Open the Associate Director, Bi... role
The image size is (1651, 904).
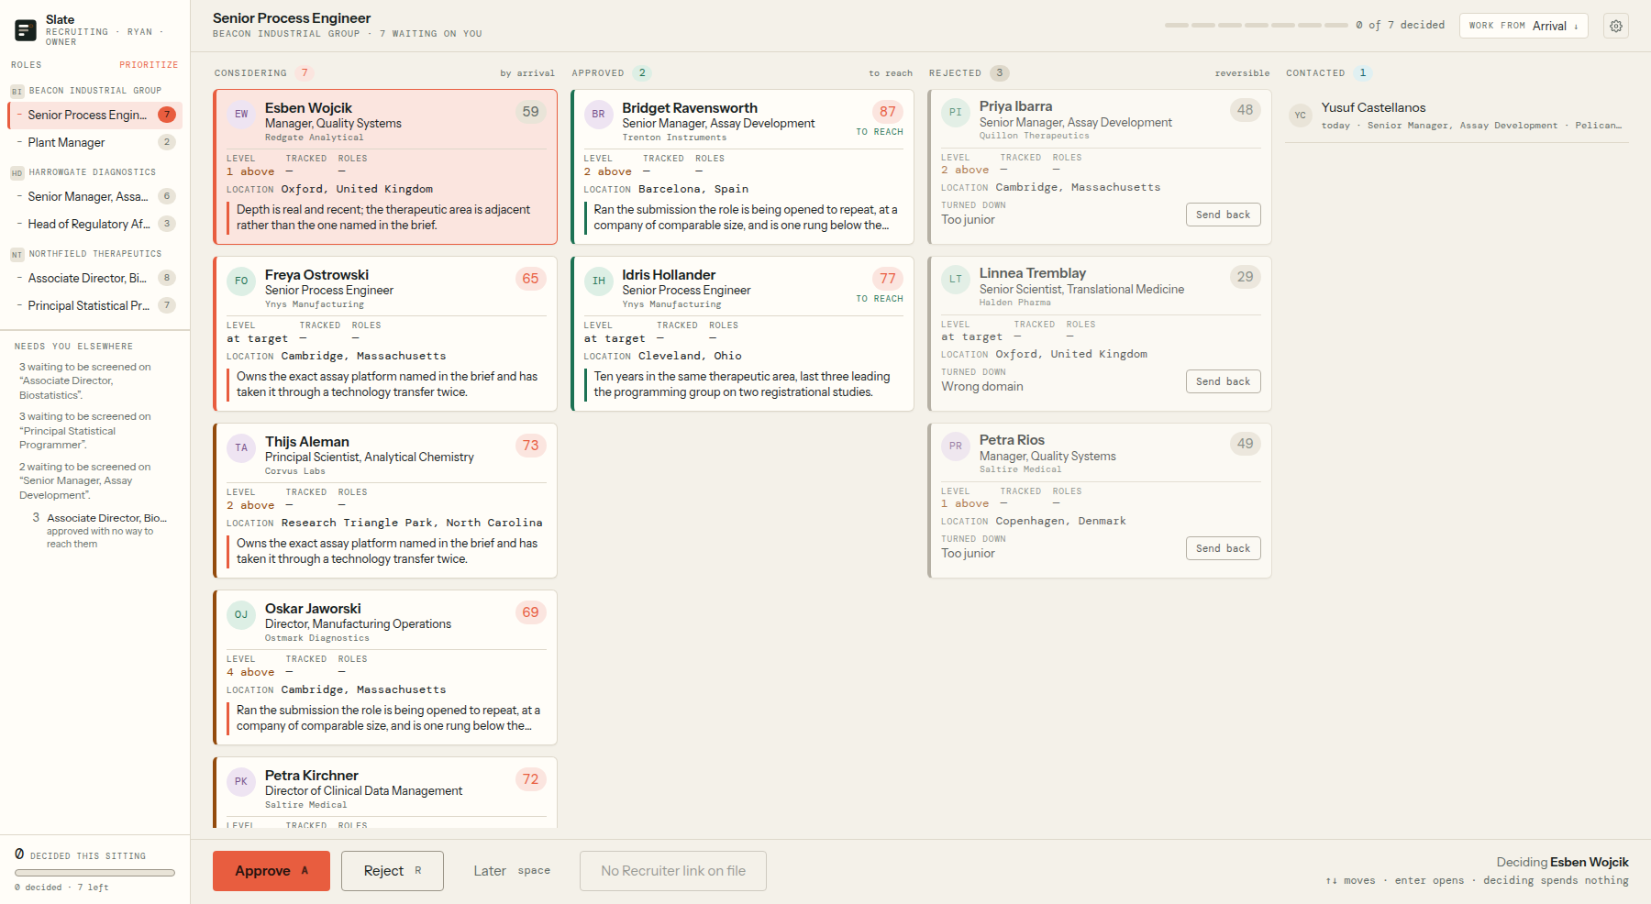click(95, 278)
